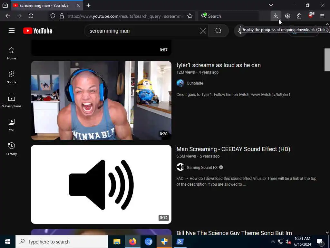Open the You section in sidebar
Viewport: 330px width, 248px height.
click(12, 125)
